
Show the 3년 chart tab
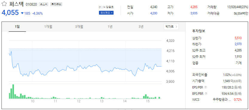click(x=141, y=27)
